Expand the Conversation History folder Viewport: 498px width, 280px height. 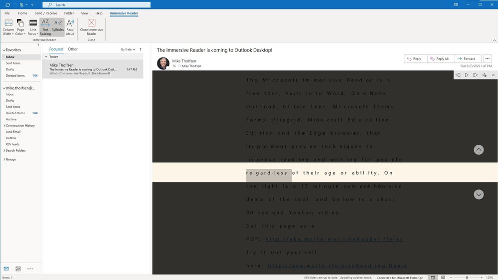(x=4, y=126)
